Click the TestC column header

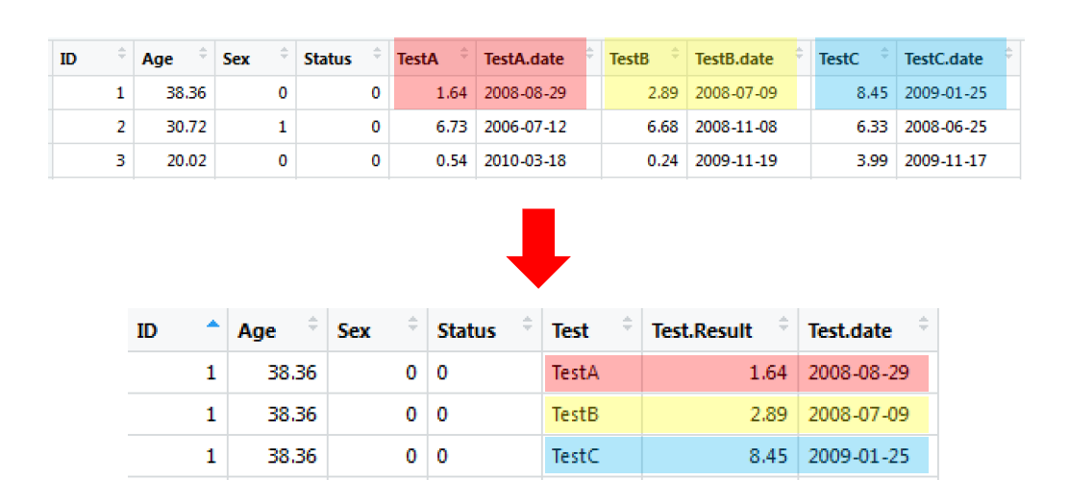[839, 59]
